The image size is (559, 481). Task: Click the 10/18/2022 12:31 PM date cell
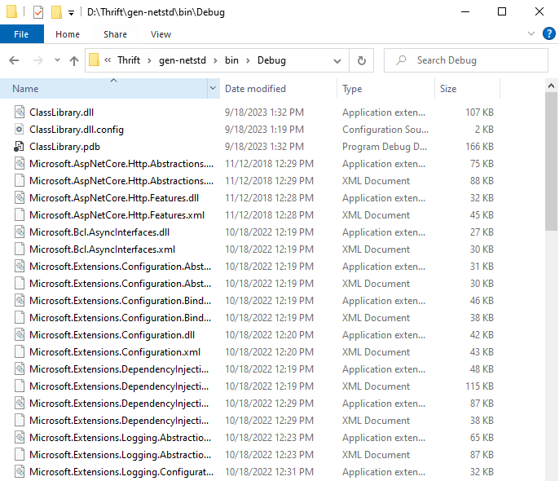pyautogui.click(x=269, y=472)
